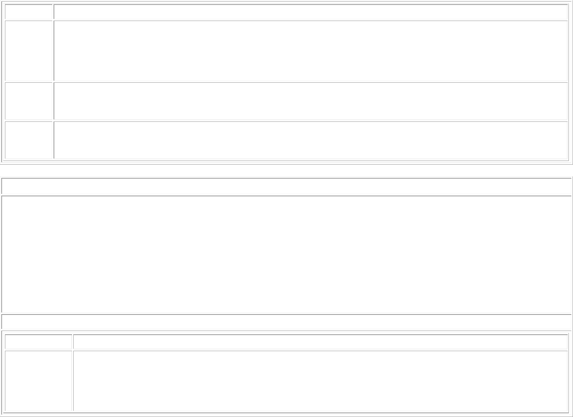Screen dimensions: 573x417
Task: Select the tallest wide cell in the upper table
Action: [311, 51]
